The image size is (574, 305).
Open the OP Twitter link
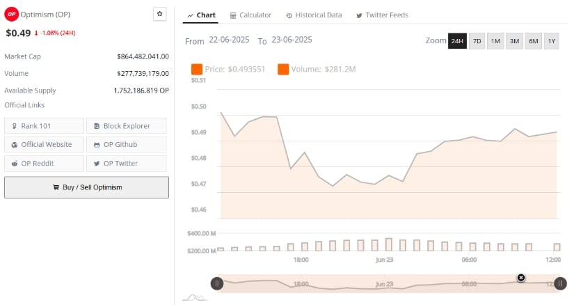tap(127, 164)
